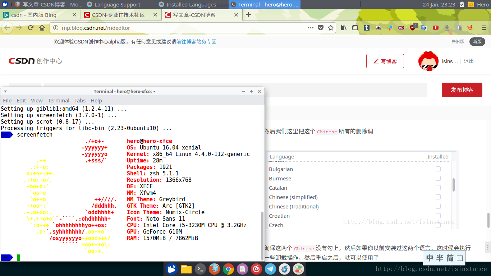Bookmark this page with the star
Viewport: 491px width, 276px height.
coord(331,28)
